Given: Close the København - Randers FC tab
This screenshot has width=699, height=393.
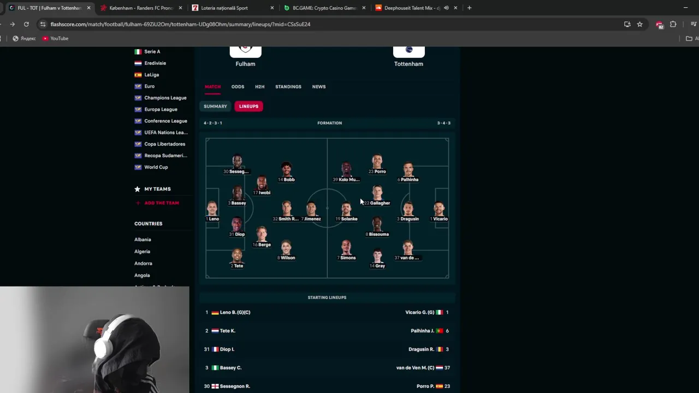Looking at the screenshot, I should pos(180,8).
